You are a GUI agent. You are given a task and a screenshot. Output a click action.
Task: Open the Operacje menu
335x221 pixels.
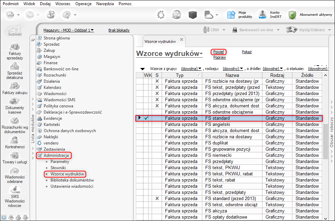coord(83,4)
